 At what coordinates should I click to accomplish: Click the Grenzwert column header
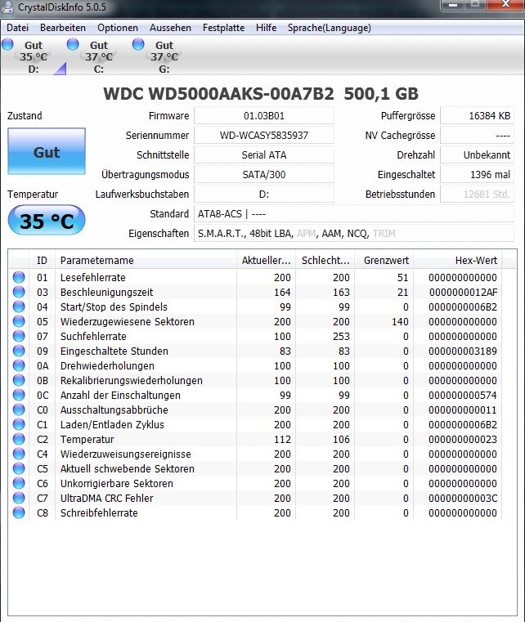tap(384, 260)
